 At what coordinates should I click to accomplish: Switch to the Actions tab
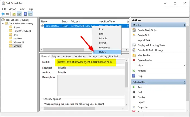67,56
